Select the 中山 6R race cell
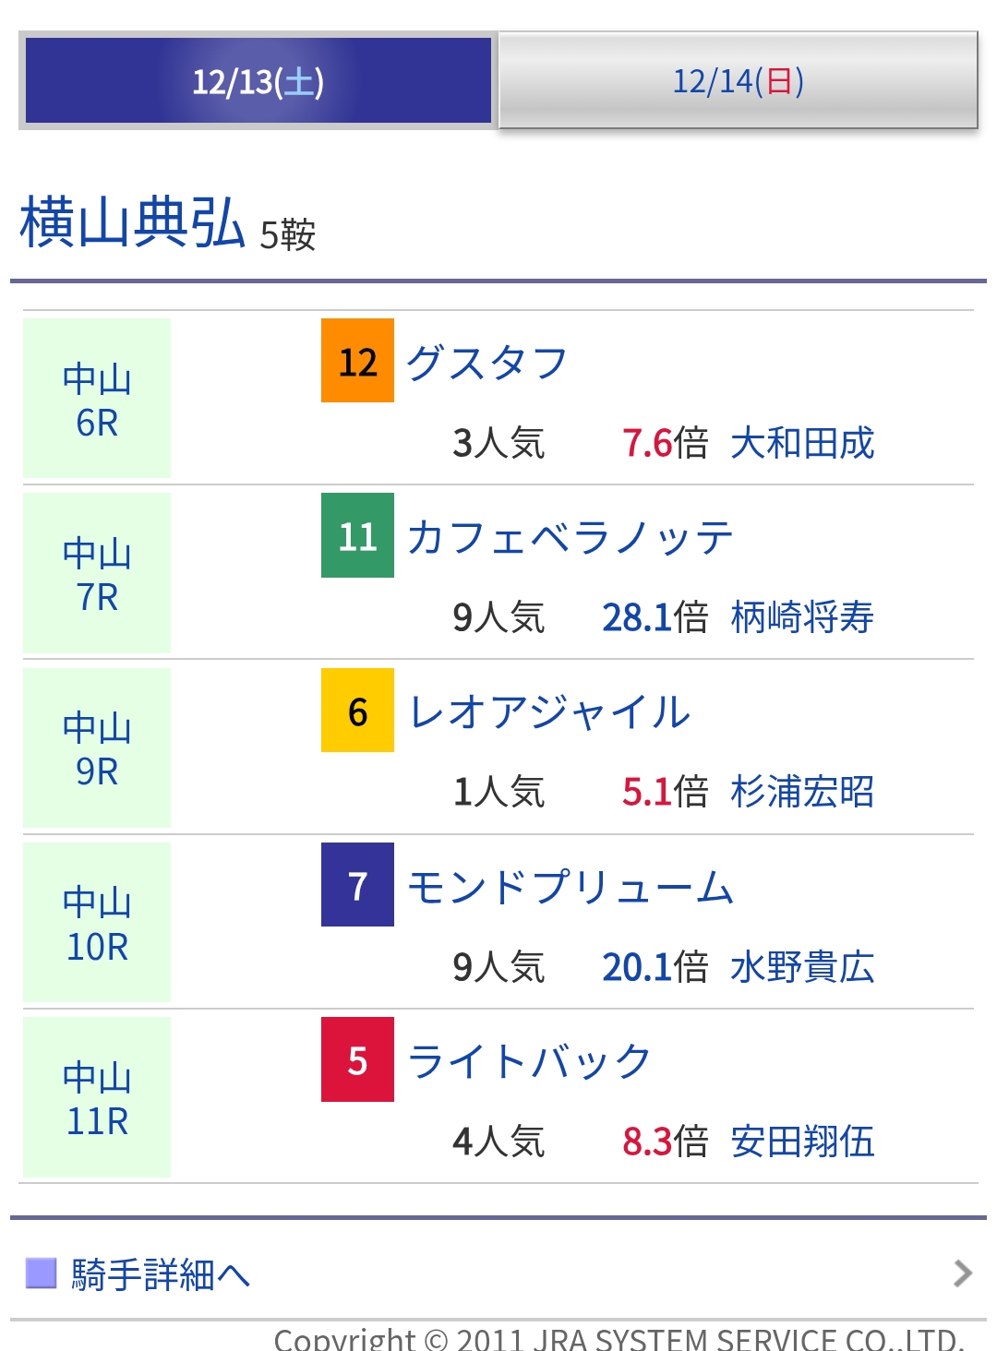Image resolution: width=997 pixels, height=1351 pixels. coord(97,399)
